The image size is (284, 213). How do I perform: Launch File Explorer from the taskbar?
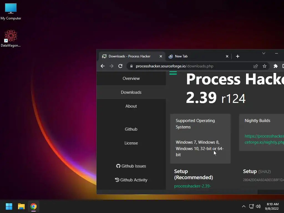pyautogui.click(x=21, y=206)
